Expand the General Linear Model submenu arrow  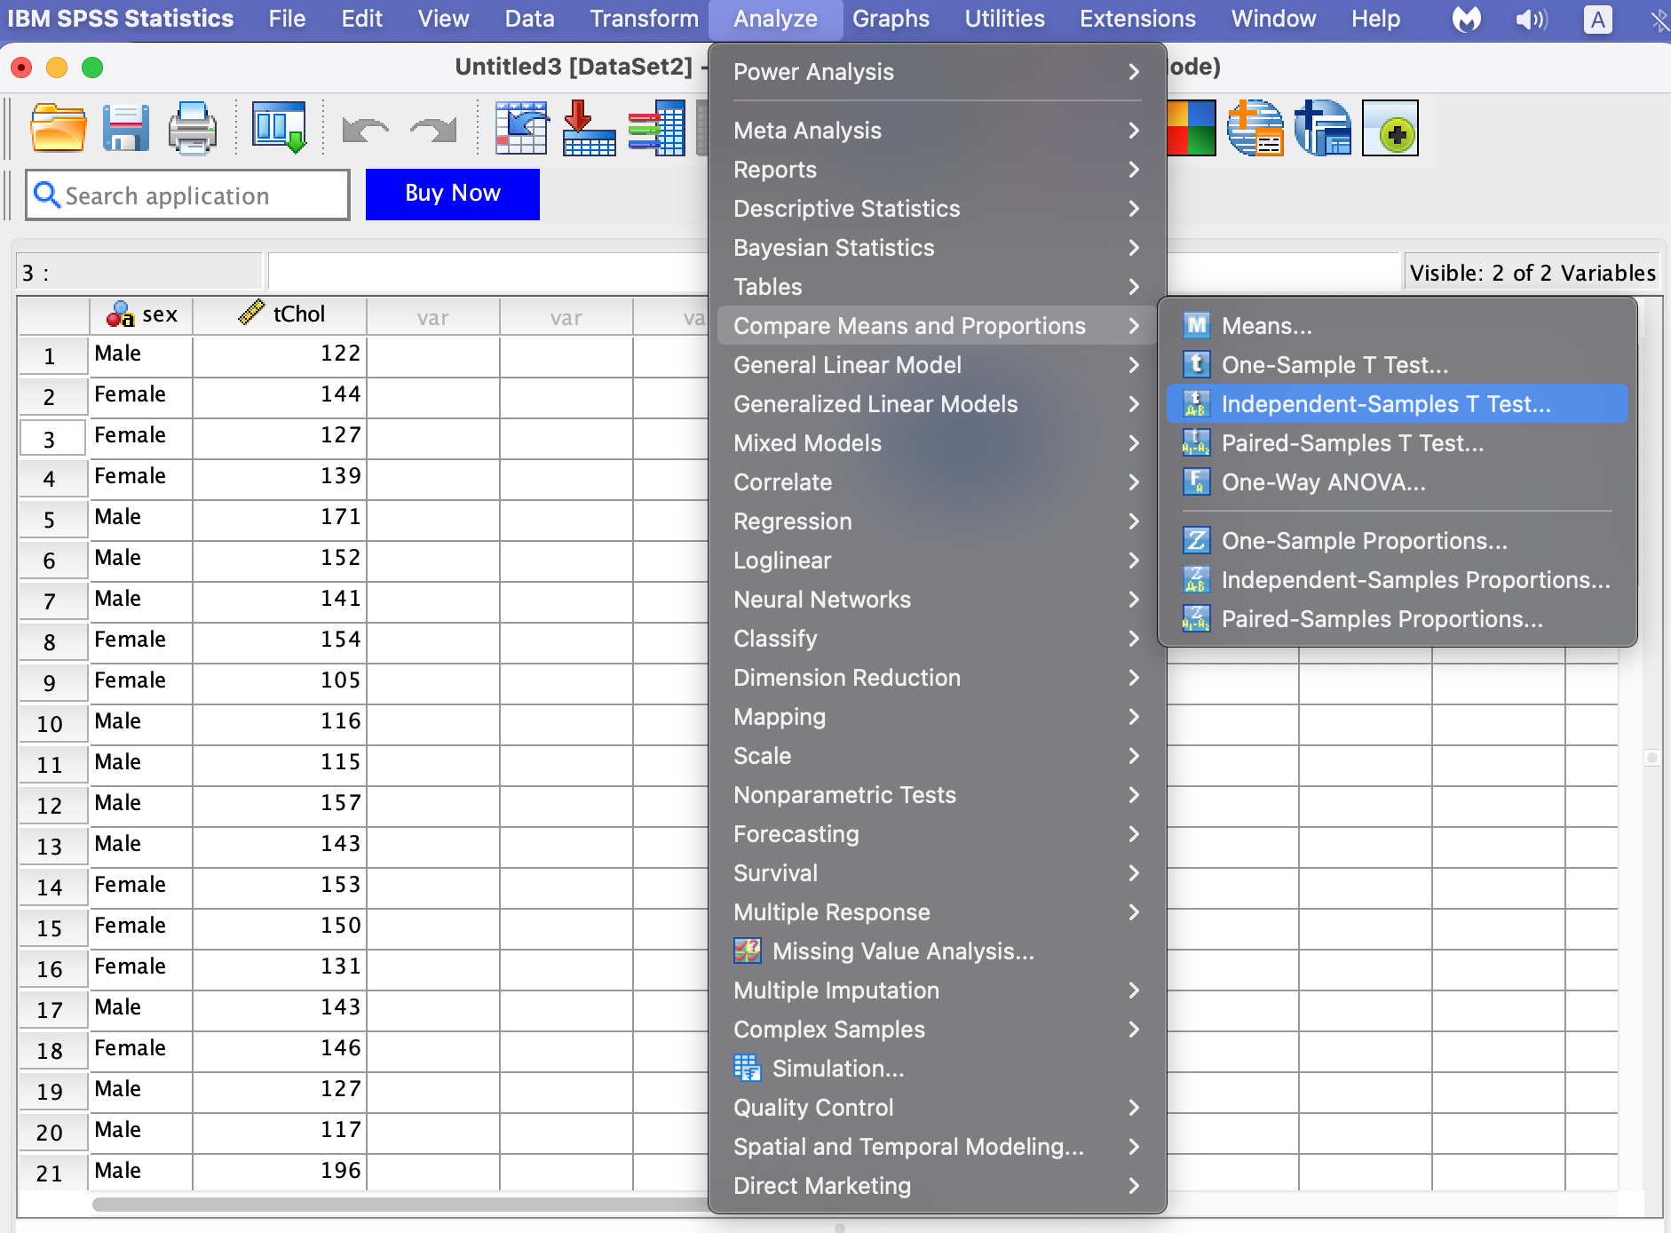(x=1134, y=364)
